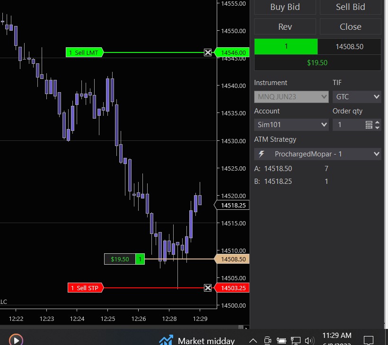
Task: Select the 1 Sell STP order flag
Action: (x=85, y=288)
